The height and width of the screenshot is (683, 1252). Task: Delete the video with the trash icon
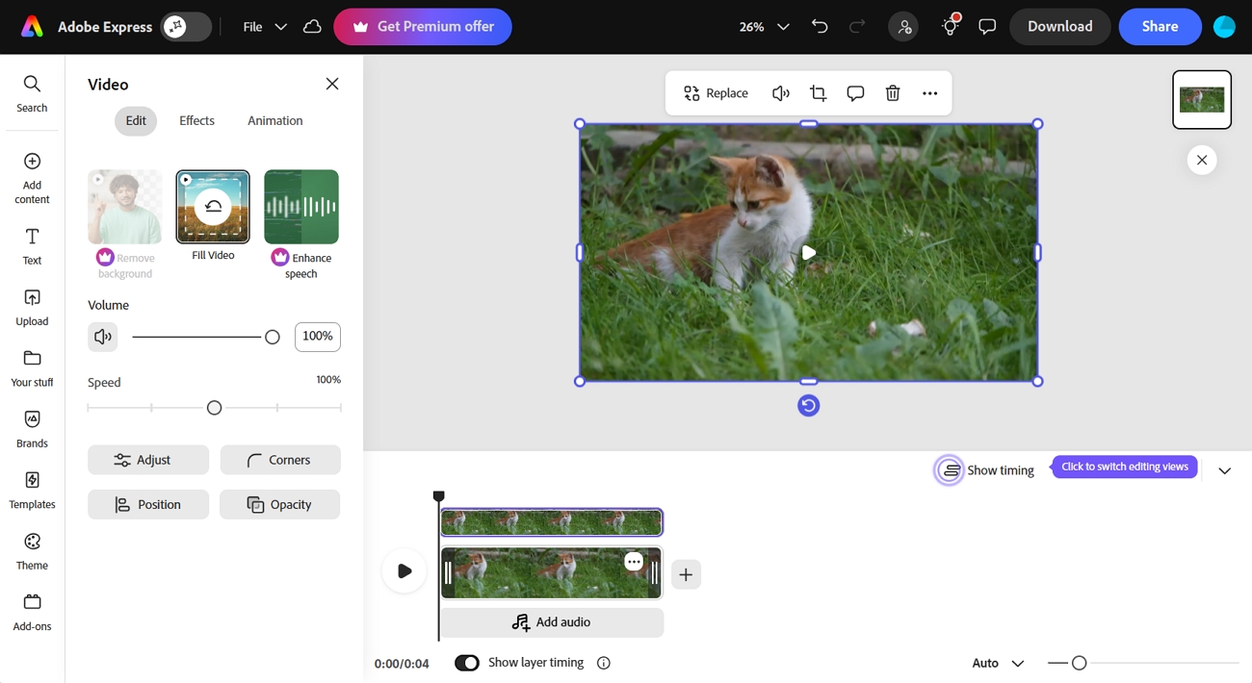pyautogui.click(x=893, y=93)
